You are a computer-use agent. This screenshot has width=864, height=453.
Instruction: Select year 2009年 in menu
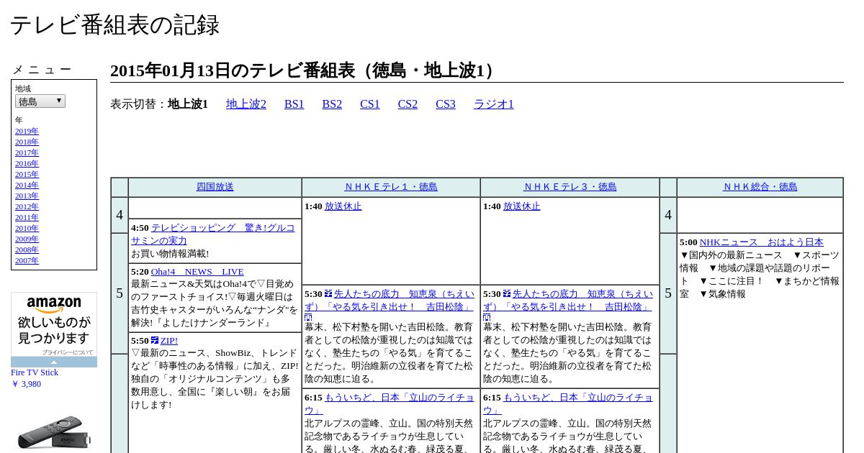(27, 239)
